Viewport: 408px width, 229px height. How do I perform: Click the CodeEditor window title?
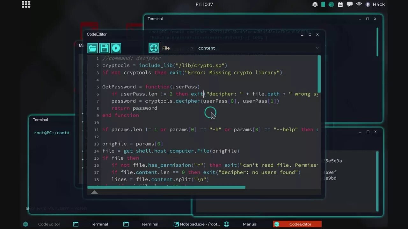(x=97, y=34)
